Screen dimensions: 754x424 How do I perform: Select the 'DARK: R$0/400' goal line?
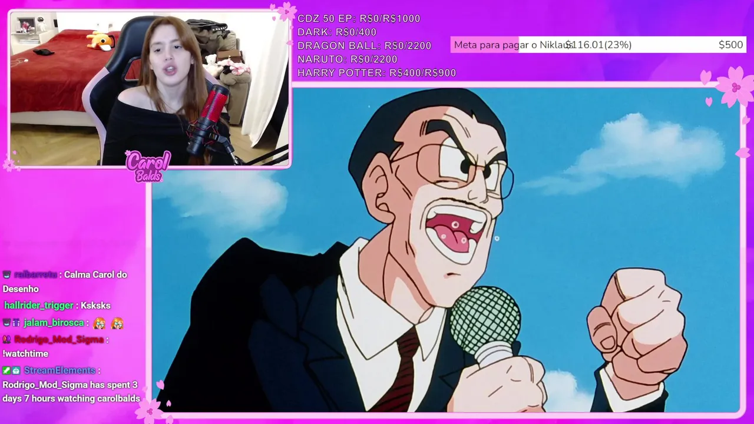click(337, 32)
